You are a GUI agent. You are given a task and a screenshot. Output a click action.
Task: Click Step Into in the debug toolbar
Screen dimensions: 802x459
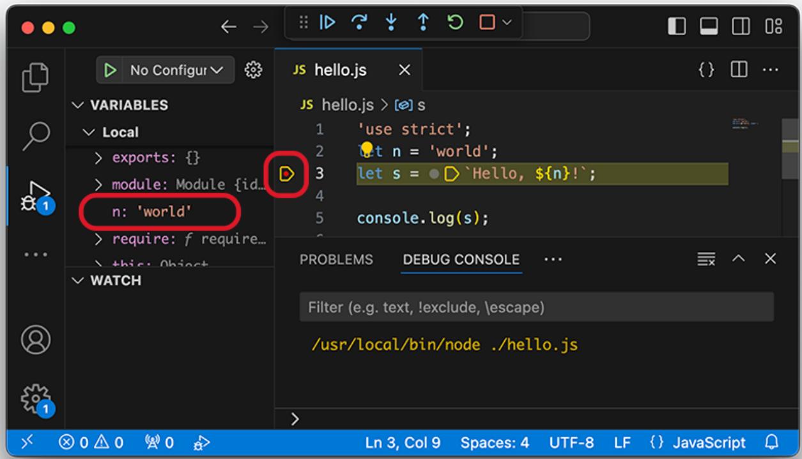[x=392, y=22]
